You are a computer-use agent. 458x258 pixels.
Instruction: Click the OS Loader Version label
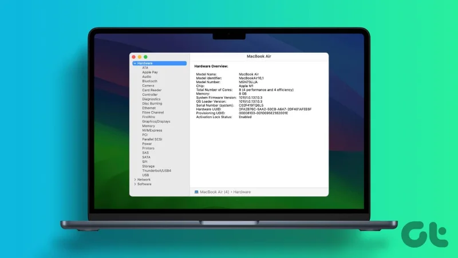pyautogui.click(x=211, y=101)
